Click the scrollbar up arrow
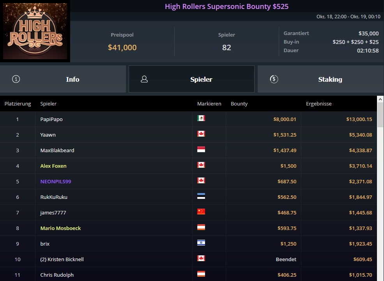The height and width of the screenshot is (281, 384). [380, 99]
